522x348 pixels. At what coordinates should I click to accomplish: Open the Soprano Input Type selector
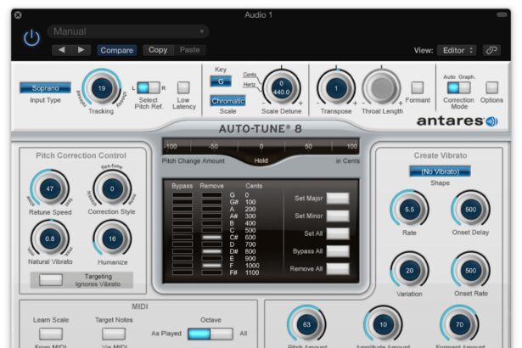(x=45, y=87)
